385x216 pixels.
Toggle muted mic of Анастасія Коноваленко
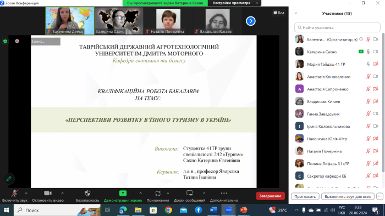coord(368,77)
